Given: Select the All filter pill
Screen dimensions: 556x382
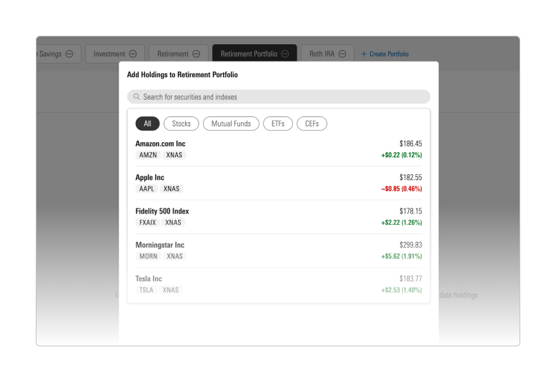Looking at the screenshot, I should coord(147,124).
